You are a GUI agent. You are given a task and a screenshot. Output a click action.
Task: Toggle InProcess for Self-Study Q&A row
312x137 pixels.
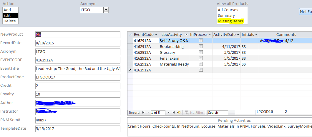pyautogui.click(x=201, y=41)
